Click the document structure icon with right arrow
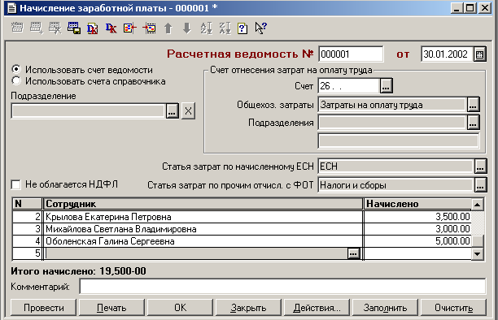 [149, 28]
